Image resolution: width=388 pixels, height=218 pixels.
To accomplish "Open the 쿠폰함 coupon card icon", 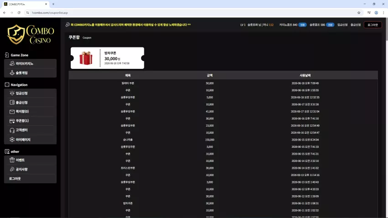I will pyautogui.click(x=12, y=121).
